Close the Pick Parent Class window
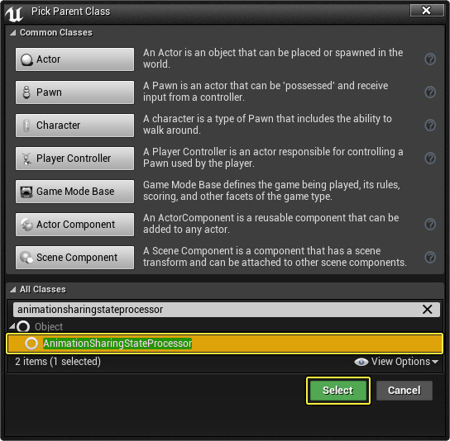 click(x=427, y=10)
